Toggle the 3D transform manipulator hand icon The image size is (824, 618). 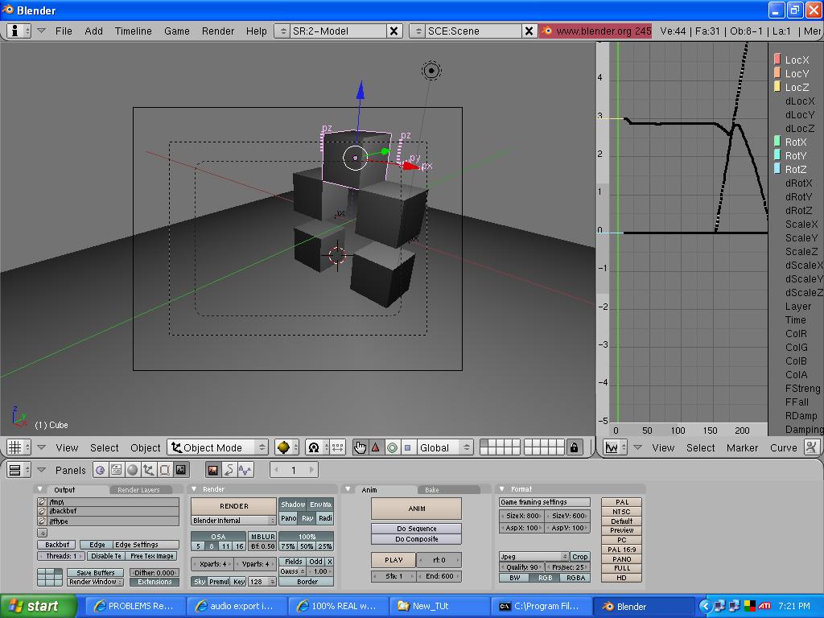(x=360, y=447)
